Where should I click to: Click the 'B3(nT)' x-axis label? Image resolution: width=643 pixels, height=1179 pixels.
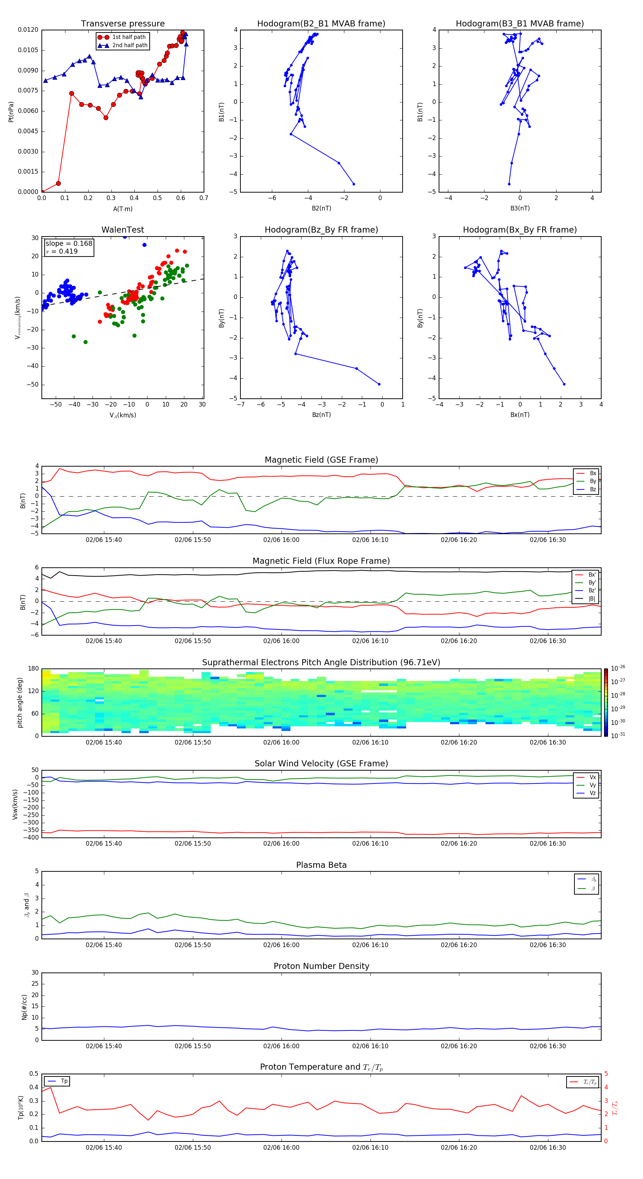point(520,208)
